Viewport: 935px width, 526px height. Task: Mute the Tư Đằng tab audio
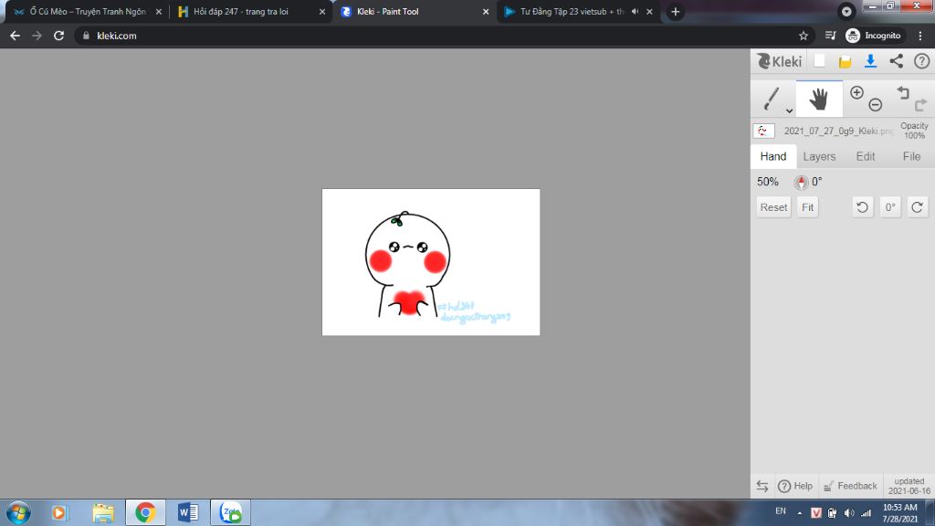click(636, 11)
